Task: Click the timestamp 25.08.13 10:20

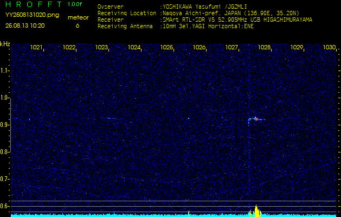Action: (25, 25)
